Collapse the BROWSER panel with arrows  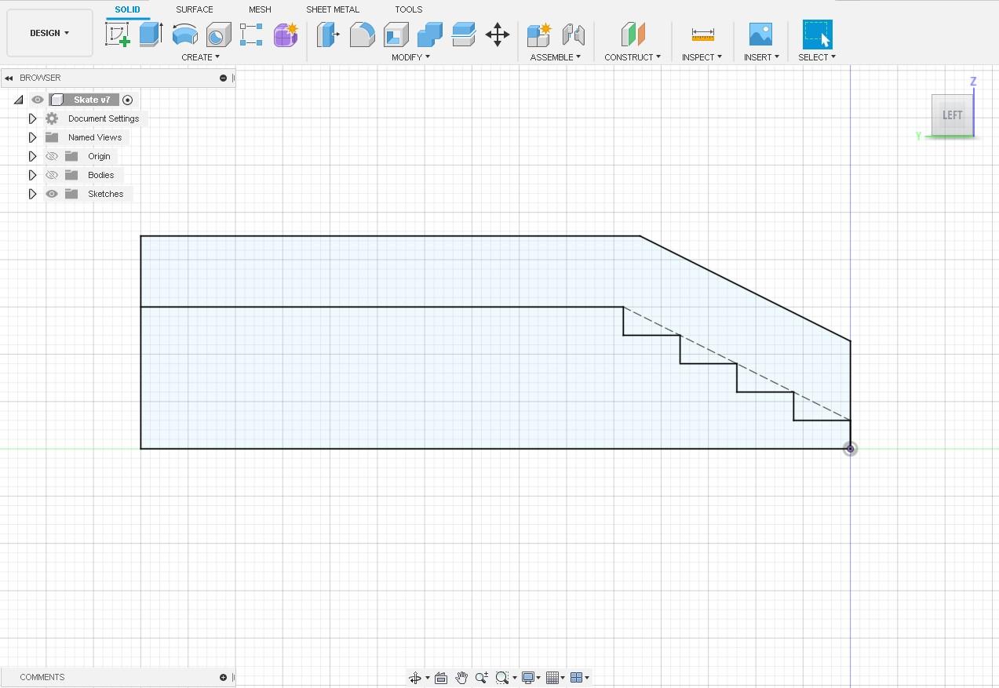9,78
